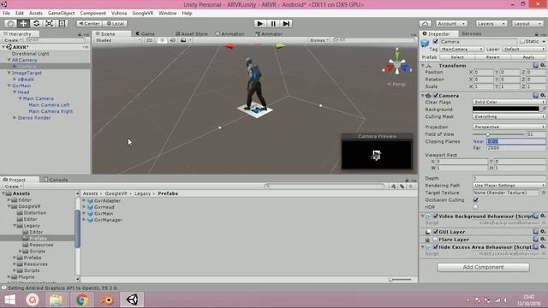
Task: Select the Move tool
Action: click(23, 23)
